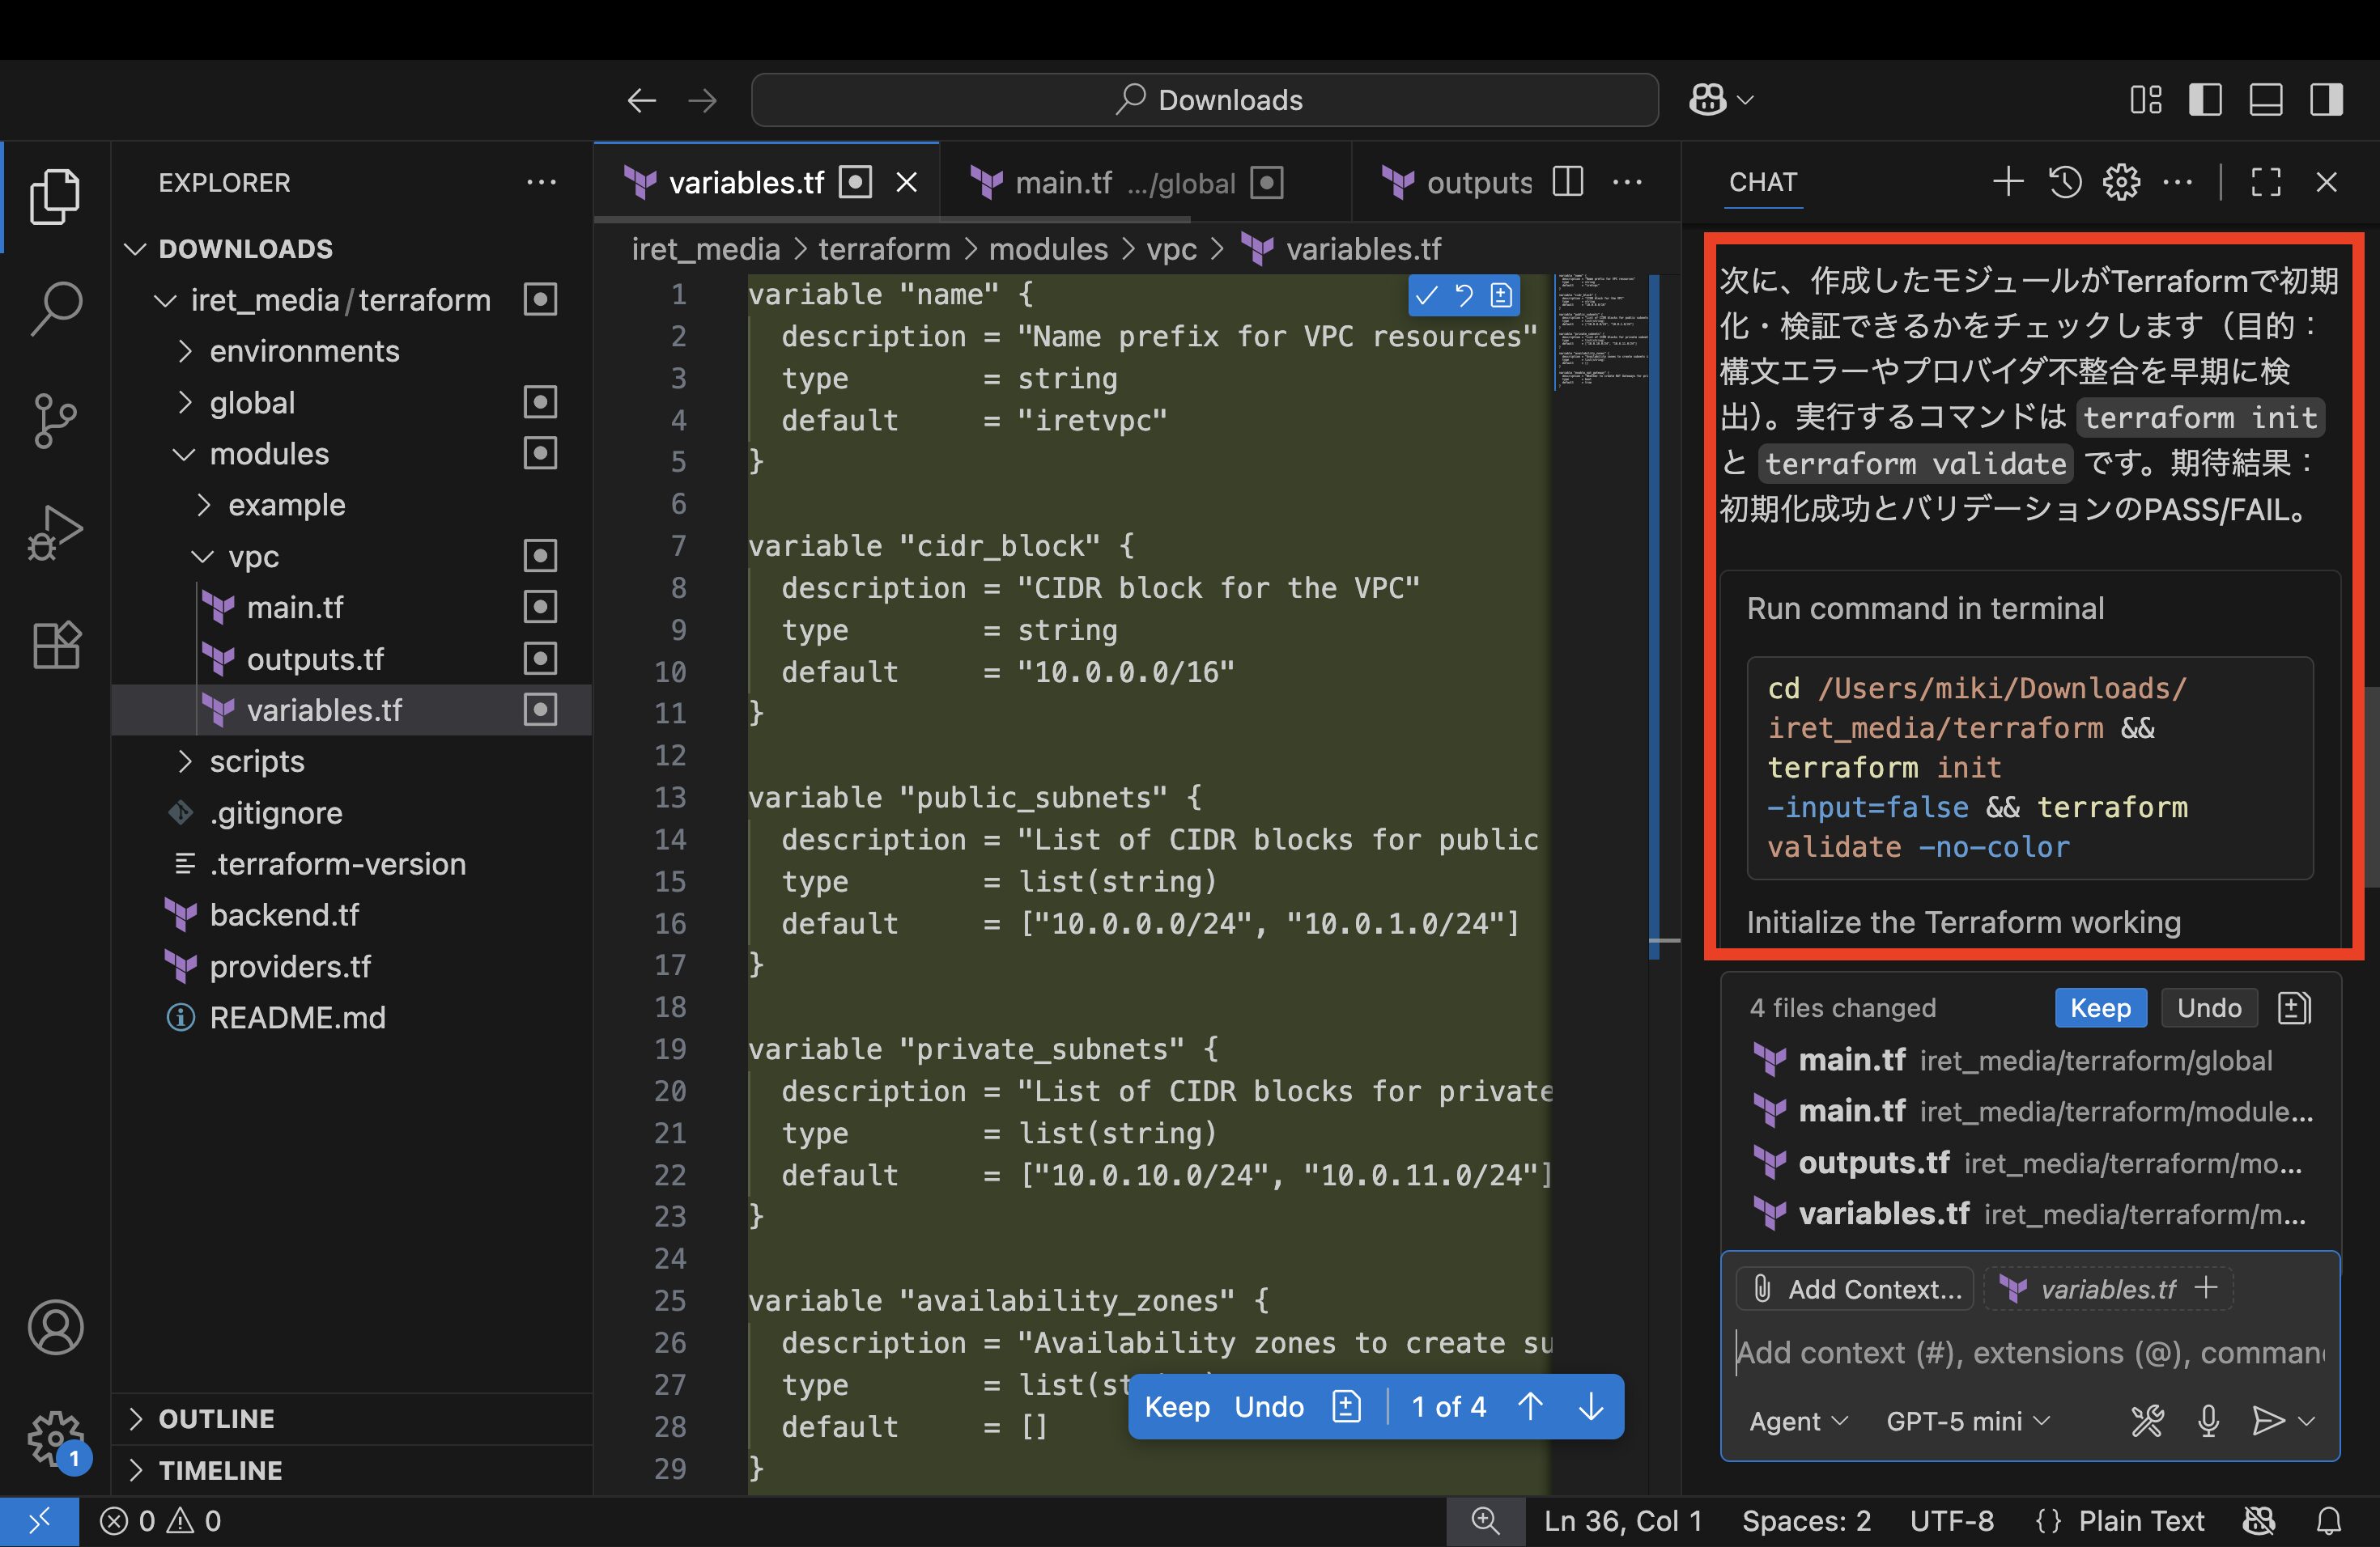Screen dimensions: 2380x1547
Task: Click the microphone voice input icon
Action: (x=2208, y=1420)
